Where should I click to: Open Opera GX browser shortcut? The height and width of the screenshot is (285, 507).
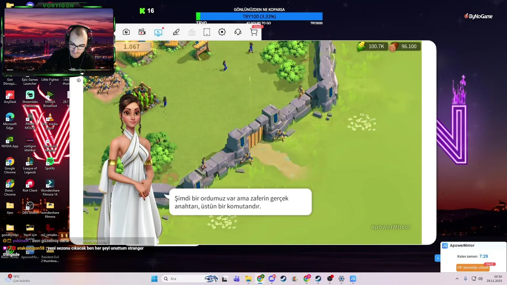tap(50, 144)
